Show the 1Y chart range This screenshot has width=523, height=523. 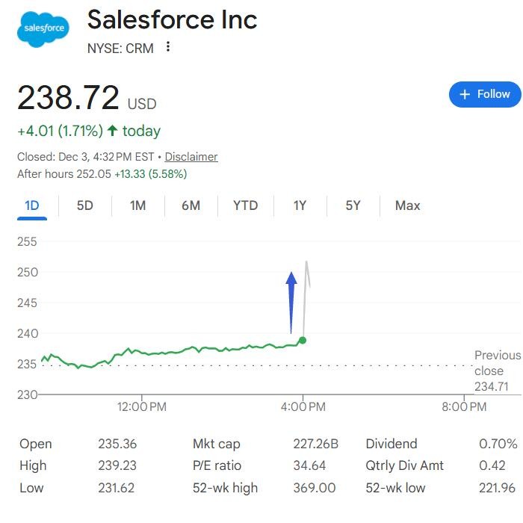[x=300, y=205]
